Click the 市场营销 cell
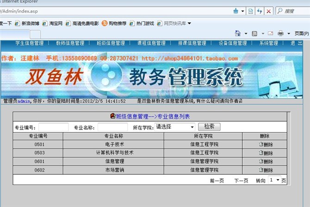The height and width of the screenshot is (207, 310). 114,170
